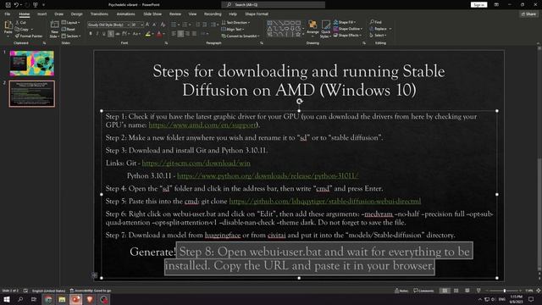Screen dimensions: 542x305
Task: Decrease font size with the small A icon
Action: click(154, 25)
